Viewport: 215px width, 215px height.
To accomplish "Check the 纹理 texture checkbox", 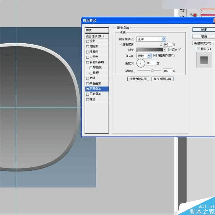I will 91,73.
